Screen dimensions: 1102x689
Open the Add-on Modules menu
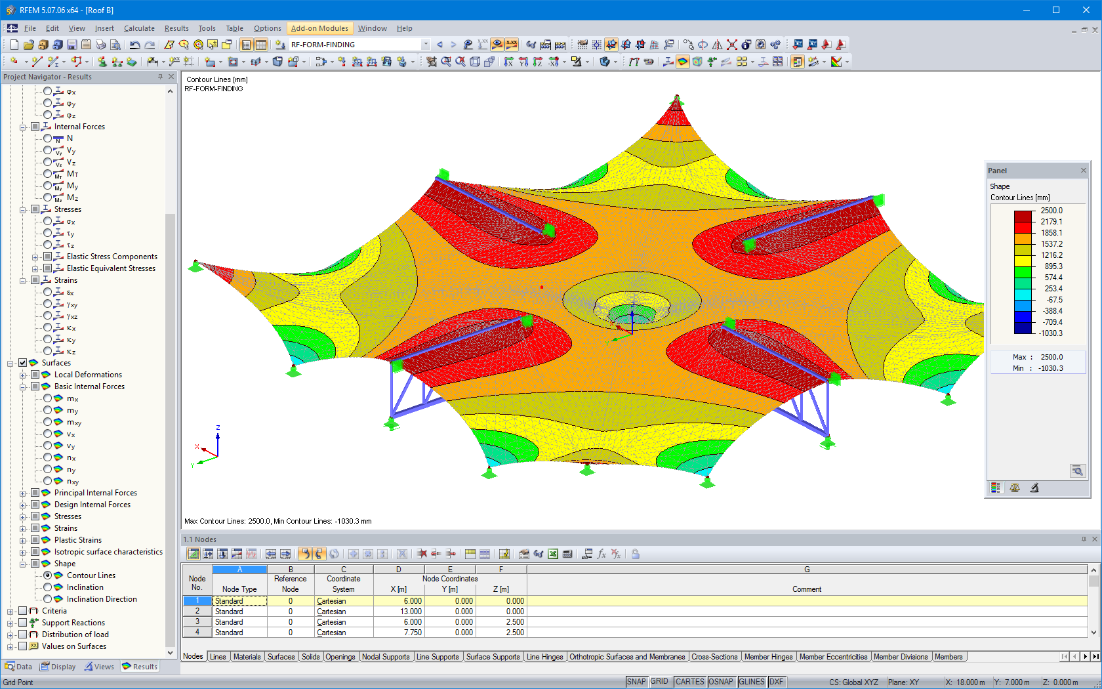tap(319, 28)
